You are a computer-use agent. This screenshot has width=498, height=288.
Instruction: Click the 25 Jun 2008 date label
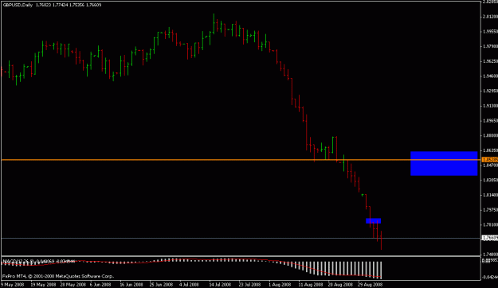click(x=162, y=285)
